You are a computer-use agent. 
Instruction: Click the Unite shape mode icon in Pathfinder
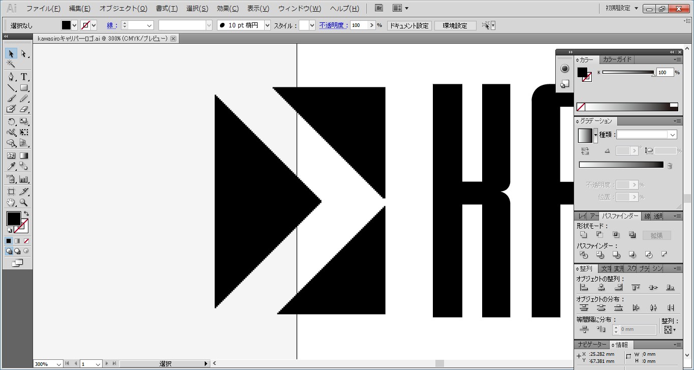click(583, 235)
